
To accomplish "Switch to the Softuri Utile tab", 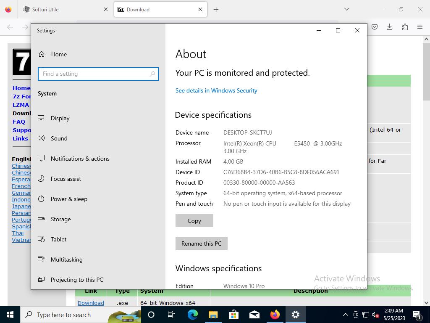I will click(x=63, y=9).
